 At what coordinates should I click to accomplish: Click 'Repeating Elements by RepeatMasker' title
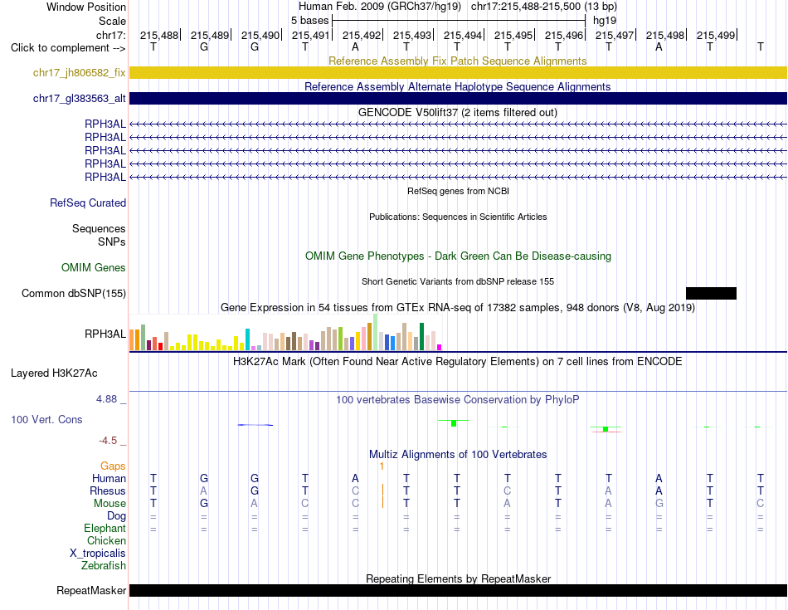tap(459, 578)
